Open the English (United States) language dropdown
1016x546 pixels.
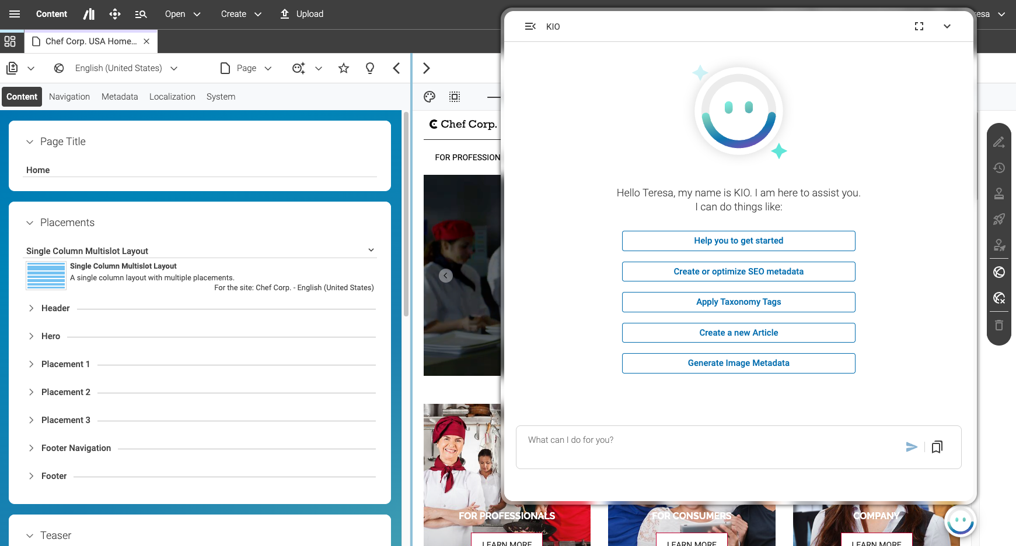tap(127, 68)
